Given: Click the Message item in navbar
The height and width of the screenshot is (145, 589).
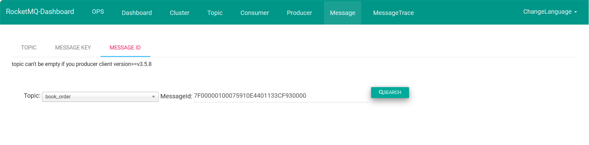Looking at the screenshot, I should click(342, 13).
